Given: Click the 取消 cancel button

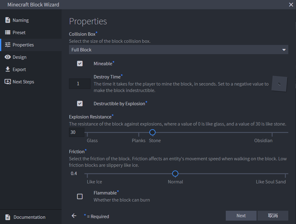Looking at the screenshot, I should pyautogui.click(x=273, y=215).
